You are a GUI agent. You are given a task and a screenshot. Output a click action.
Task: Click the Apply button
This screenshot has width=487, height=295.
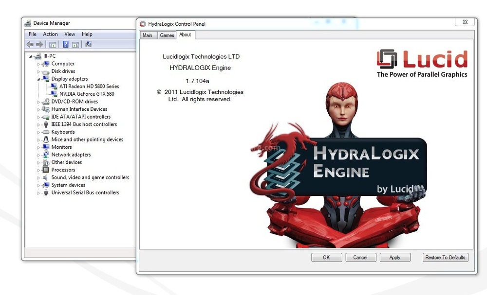click(x=395, y=257)
